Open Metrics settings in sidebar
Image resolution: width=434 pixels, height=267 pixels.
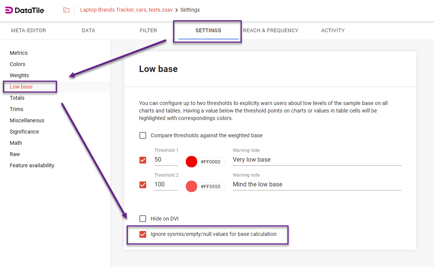click(19, 53)
